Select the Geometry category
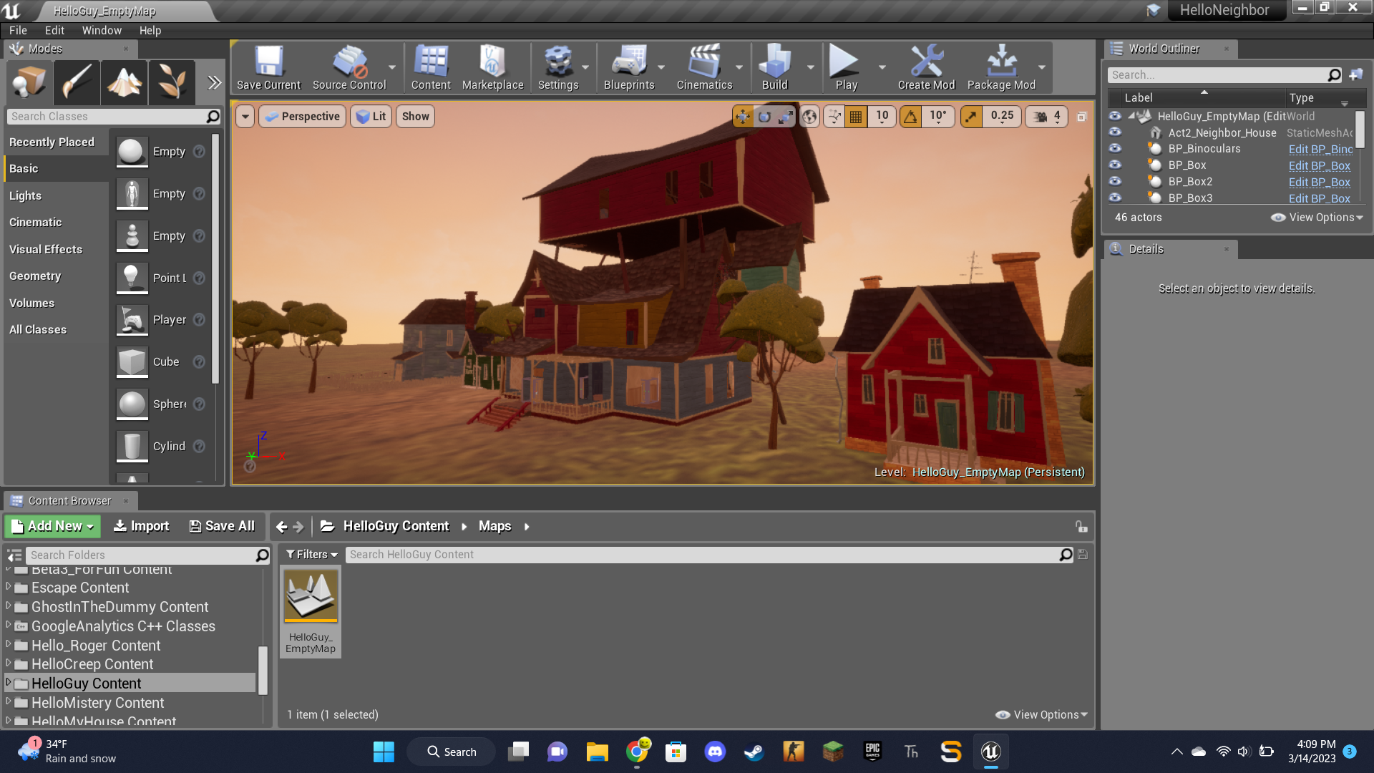 57,276
